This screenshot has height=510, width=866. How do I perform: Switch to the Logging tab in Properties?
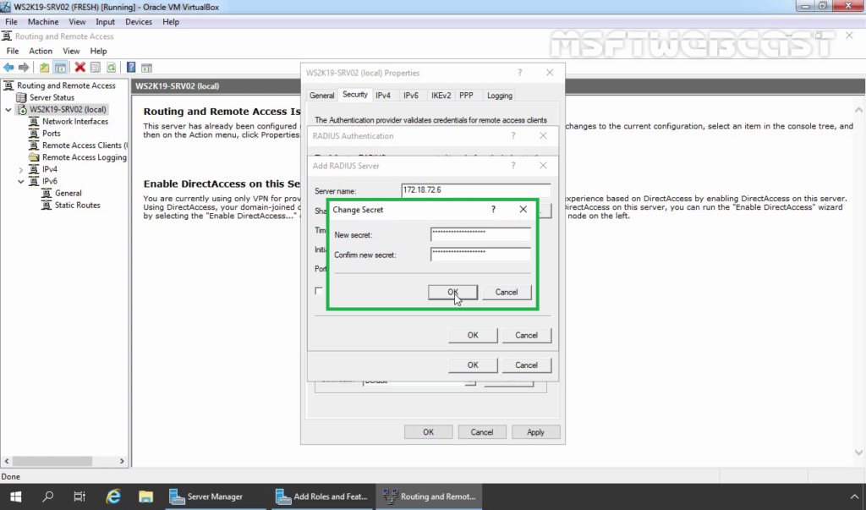click(x=499, y=96)
